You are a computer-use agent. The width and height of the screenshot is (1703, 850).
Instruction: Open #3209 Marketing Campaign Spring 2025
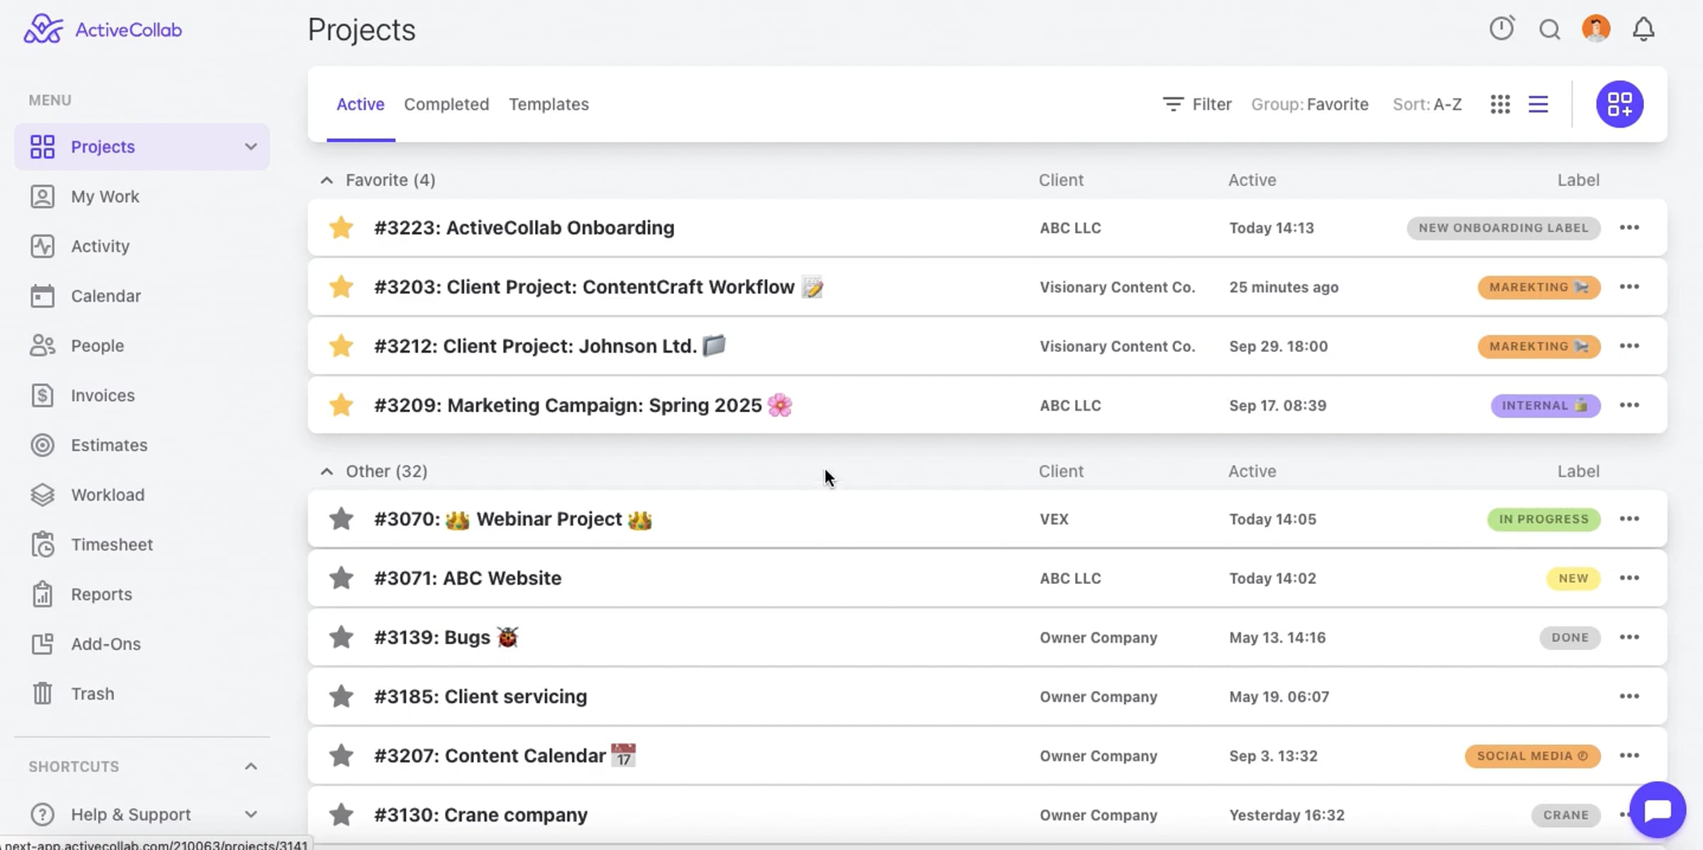pyautogui.click(x=583, y=405)
